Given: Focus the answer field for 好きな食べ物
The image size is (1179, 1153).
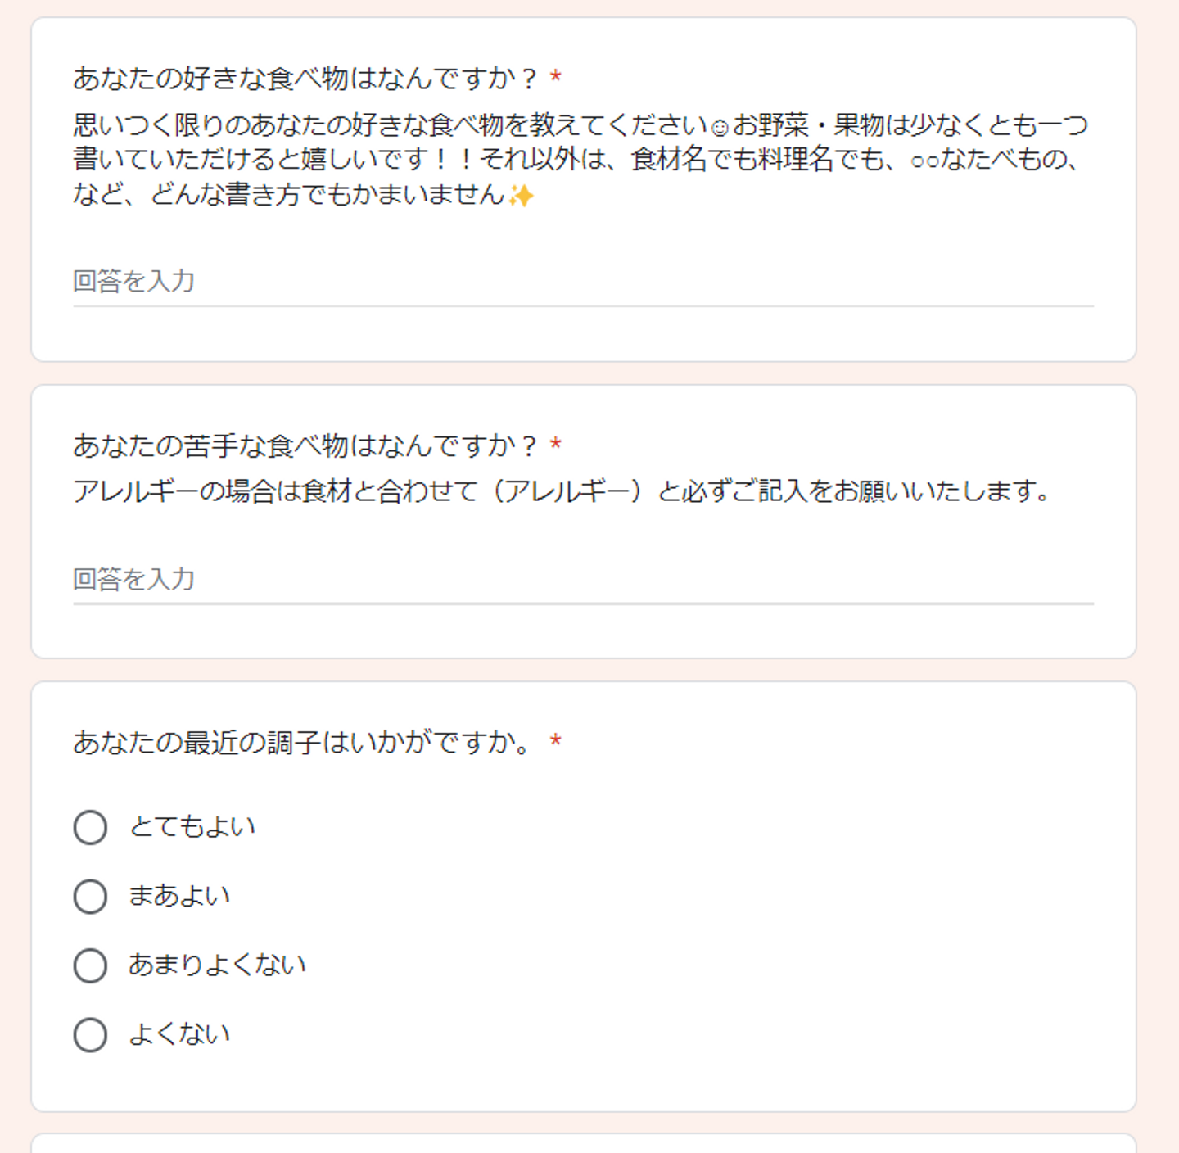Looking at the screenshot, I should point(583,282).
